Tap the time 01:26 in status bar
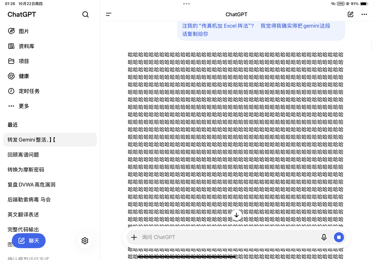The height and width of the screenshot is (260, 373). 10,4
